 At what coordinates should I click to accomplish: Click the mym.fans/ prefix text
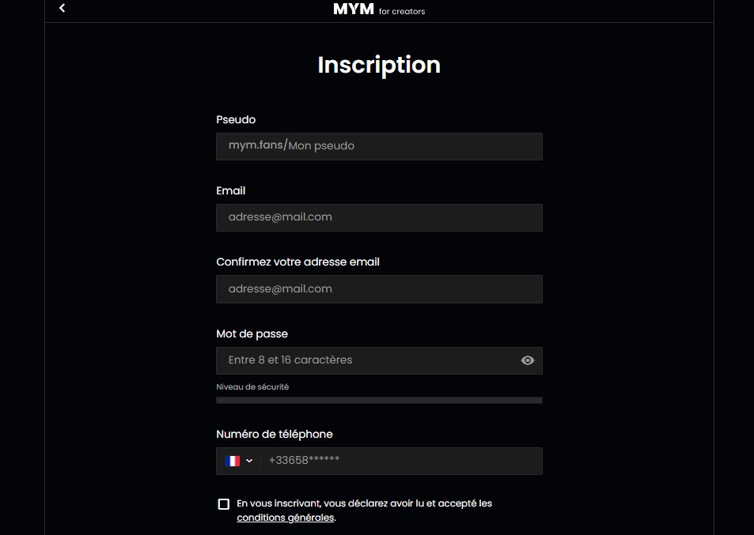(x=257, y=145)
